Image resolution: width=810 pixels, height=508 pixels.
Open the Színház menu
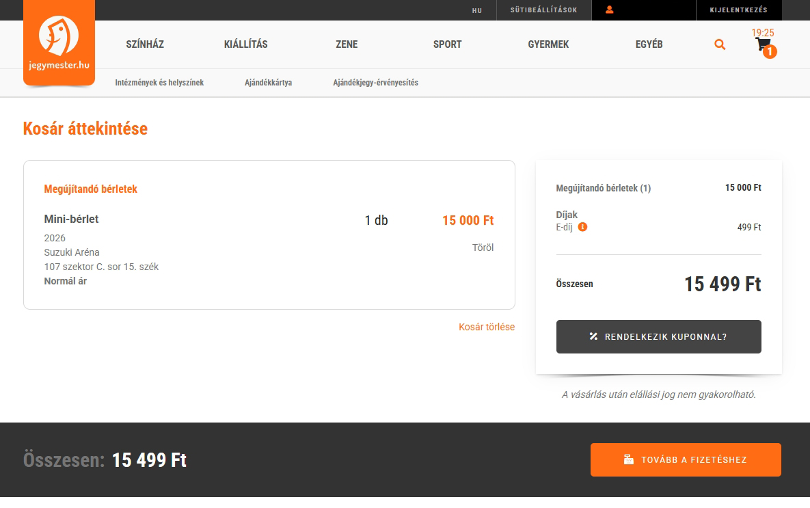(145, 44)
